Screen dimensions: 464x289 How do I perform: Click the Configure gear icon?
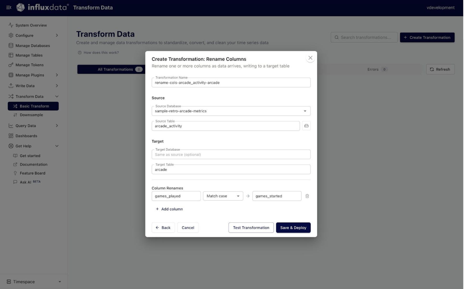click(11, 35)
